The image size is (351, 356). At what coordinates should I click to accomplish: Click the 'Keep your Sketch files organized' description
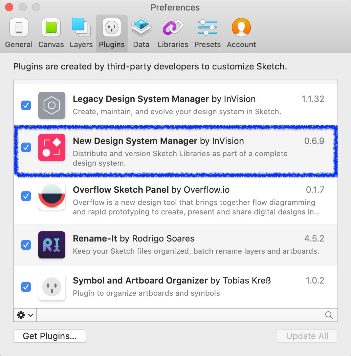click(x=196, y=251)
